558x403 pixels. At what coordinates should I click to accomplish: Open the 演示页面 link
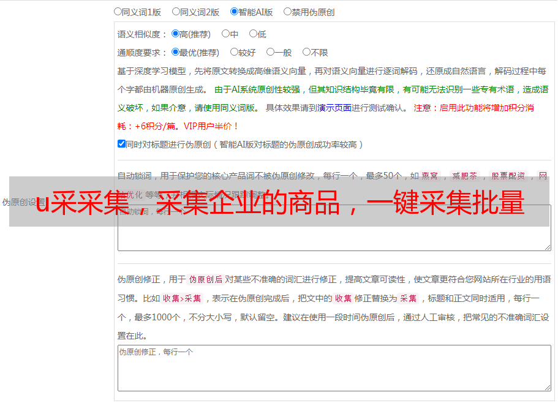(x=334, y=108)
